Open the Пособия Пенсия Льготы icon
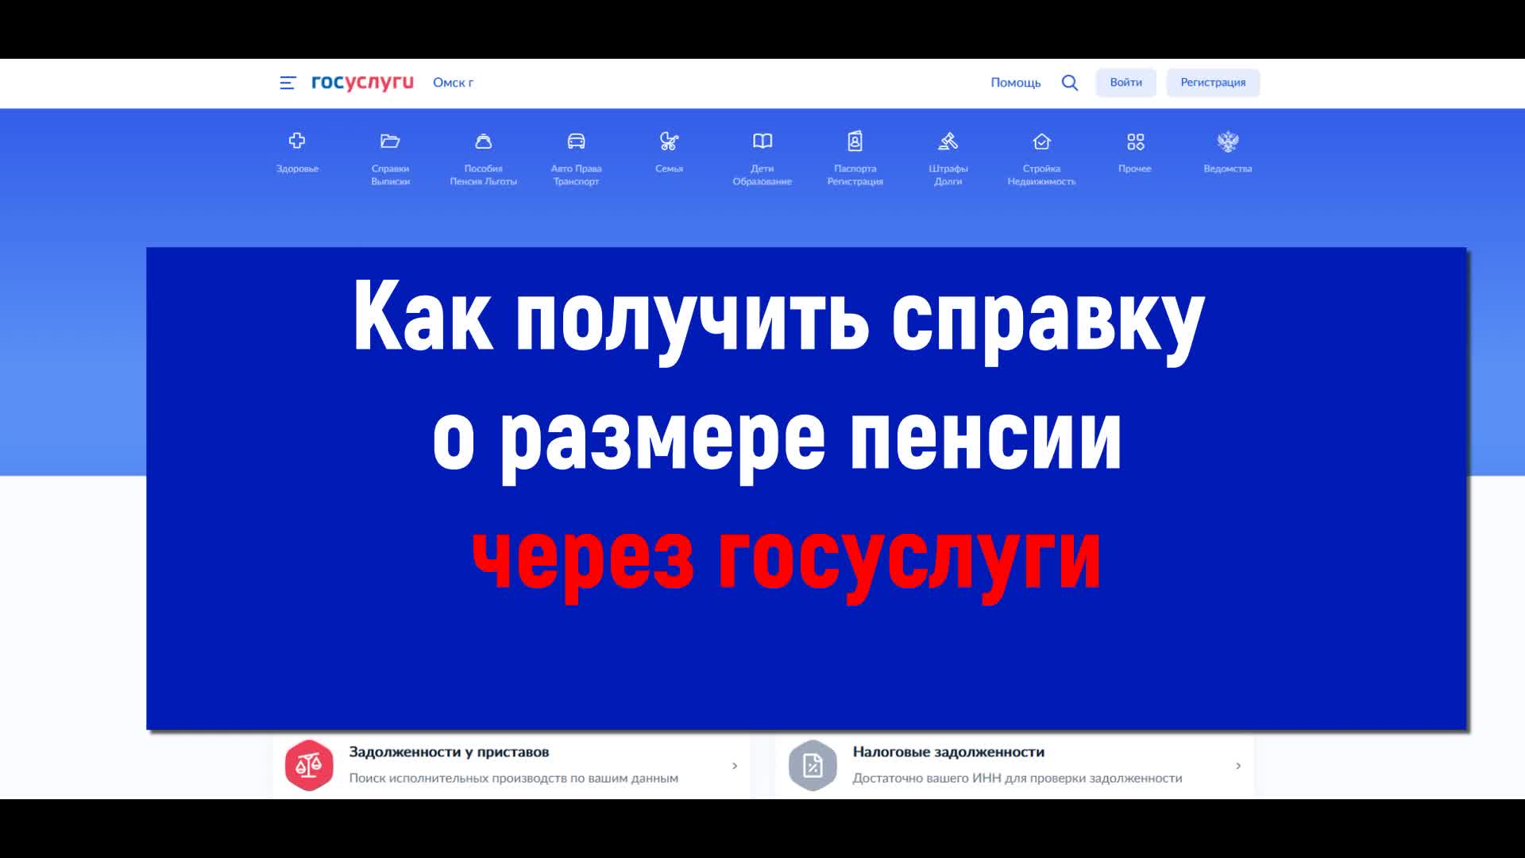 pyautogui.click(x=483, y=141)
